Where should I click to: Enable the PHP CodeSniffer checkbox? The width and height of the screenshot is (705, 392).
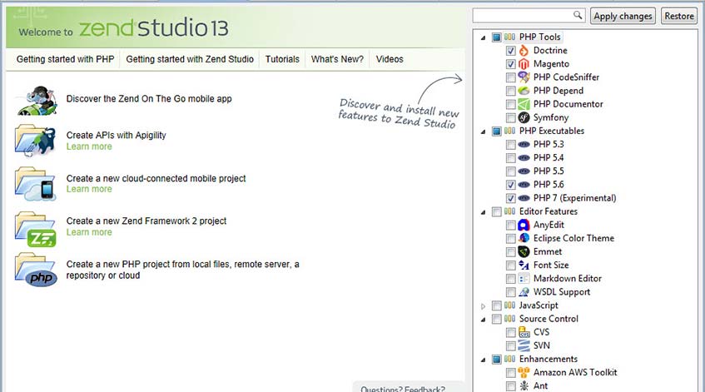[510, 77]
